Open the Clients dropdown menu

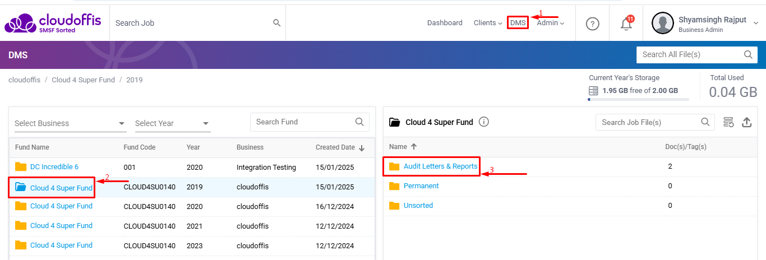(487, 23)
